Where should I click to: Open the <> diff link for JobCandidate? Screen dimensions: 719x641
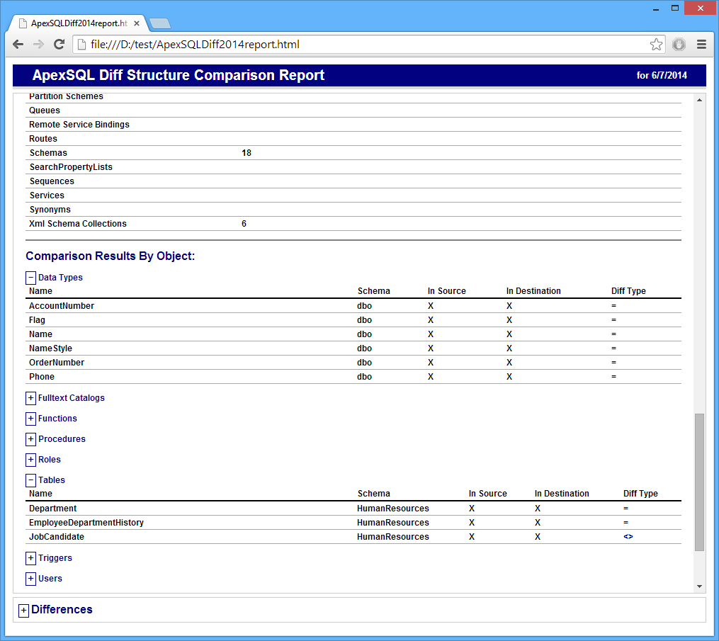click(628, 536)
